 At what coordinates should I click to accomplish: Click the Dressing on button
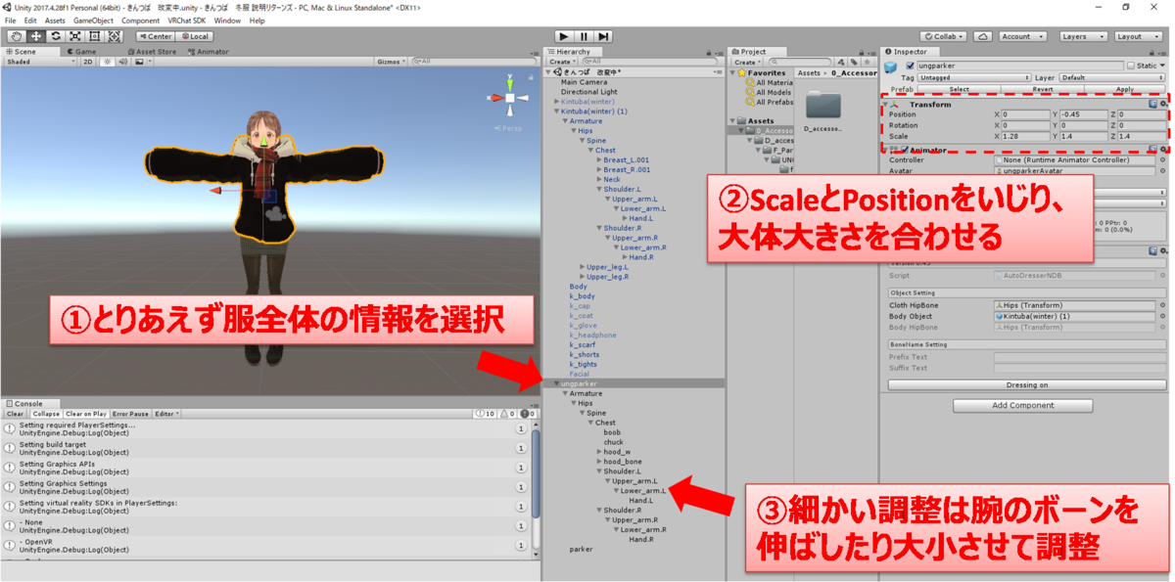tap(1026, 384)
